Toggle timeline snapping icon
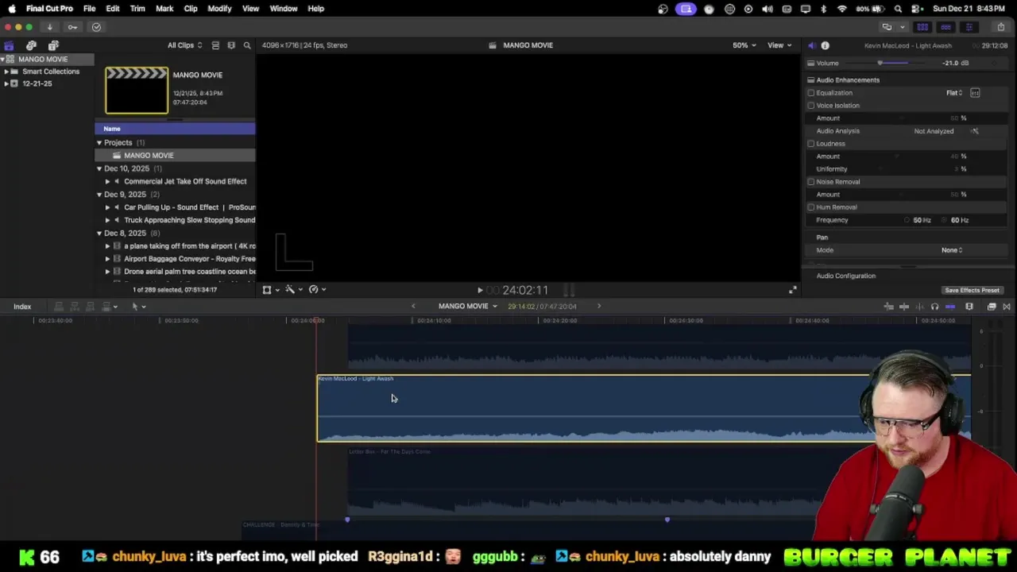 [950, 307]
